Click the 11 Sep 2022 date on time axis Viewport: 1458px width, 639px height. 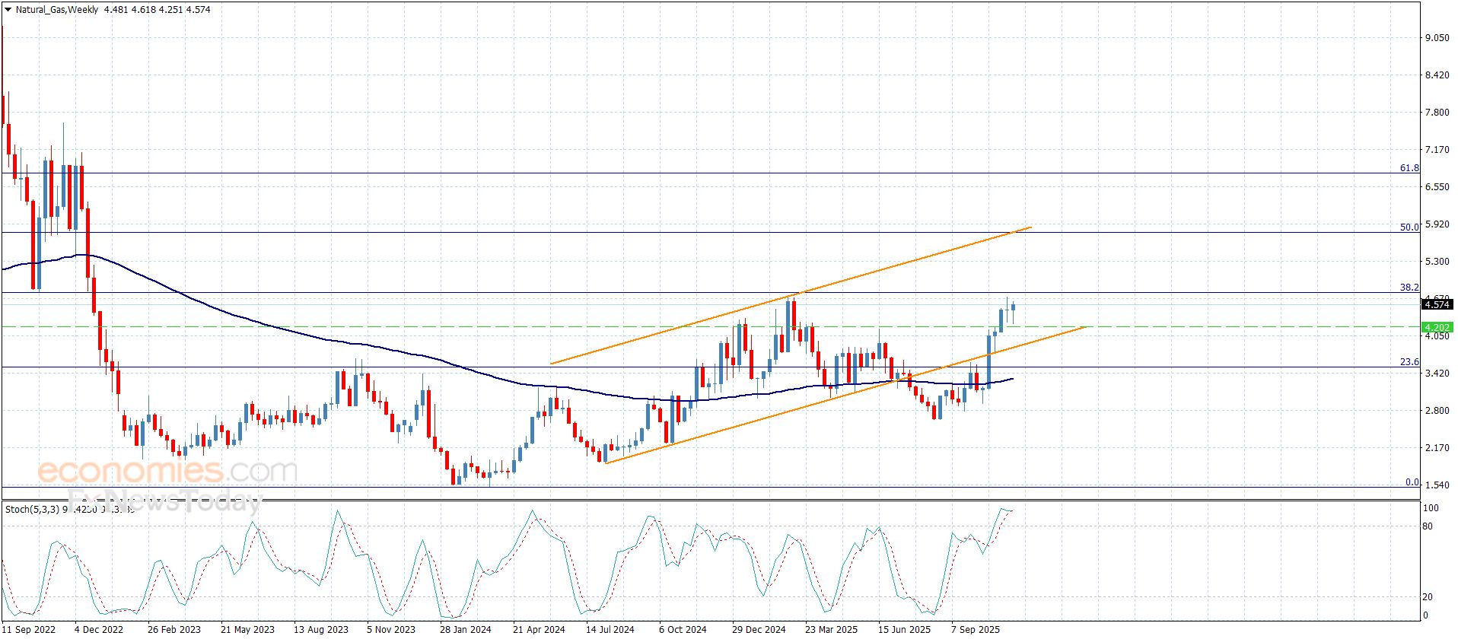(x=29, y=629)
